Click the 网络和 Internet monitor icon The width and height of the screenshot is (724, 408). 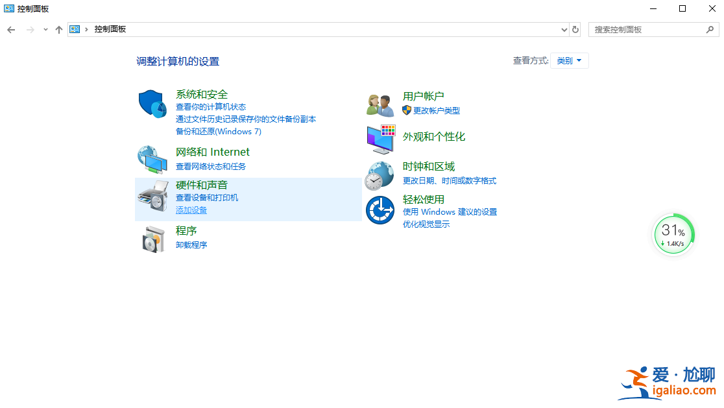[x=152, y=158]
